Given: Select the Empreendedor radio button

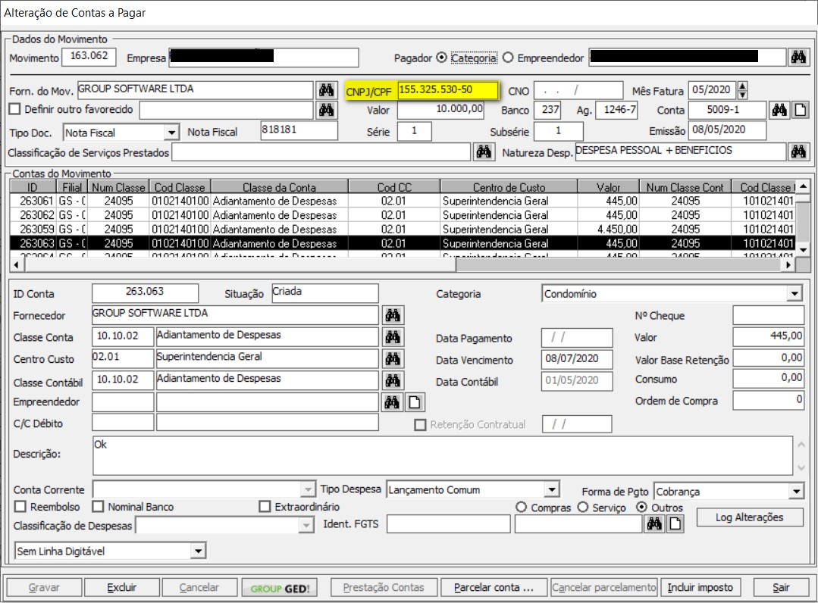Looking at the screenshot, I should pyautogui.click(x=508, y=58).
